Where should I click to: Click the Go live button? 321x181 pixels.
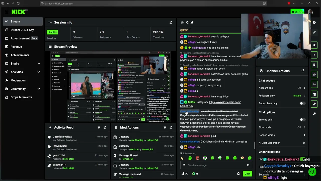(297, 12)
